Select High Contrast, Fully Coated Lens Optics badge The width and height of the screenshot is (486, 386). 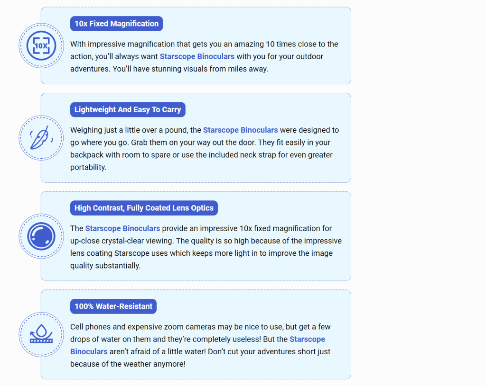144,208
